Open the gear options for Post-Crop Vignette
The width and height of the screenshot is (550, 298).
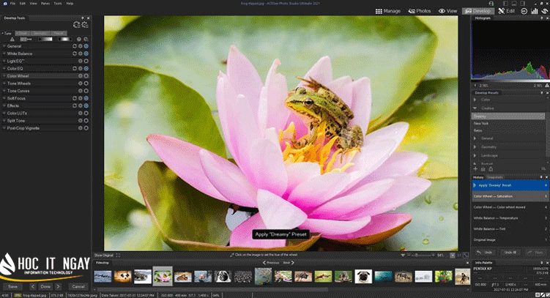tap(81, 128)
